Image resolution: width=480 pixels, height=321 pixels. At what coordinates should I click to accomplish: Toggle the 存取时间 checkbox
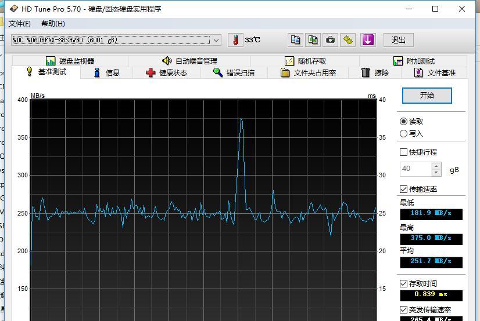(x=403, y=283)
